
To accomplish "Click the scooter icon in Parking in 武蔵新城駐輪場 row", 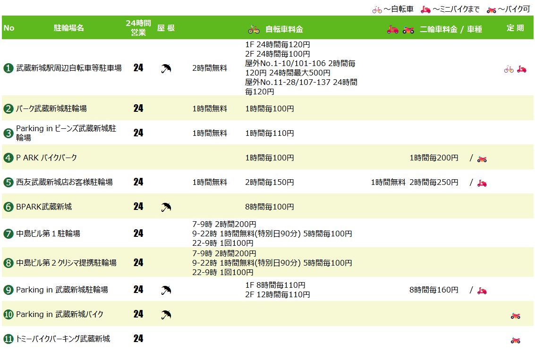I will click(482, 291).
